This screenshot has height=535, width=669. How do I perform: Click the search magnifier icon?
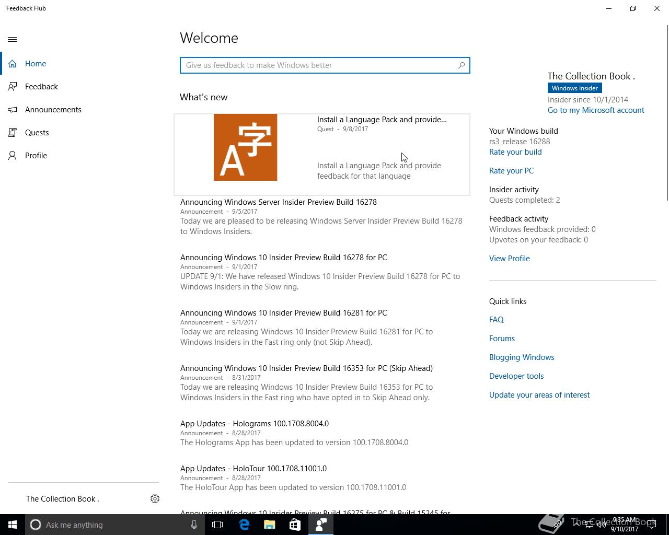[x=462, y=65]
